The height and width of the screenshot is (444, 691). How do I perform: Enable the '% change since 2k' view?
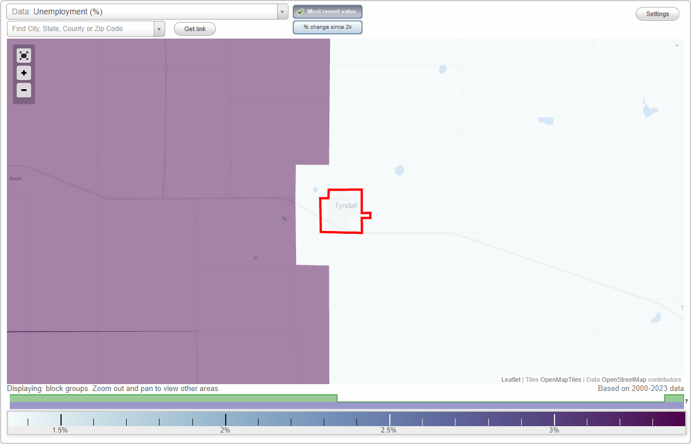tap(327, 26)
